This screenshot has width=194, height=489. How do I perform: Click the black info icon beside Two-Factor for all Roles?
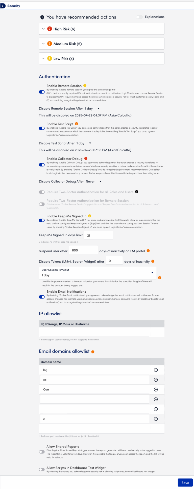tap(137, 192)
